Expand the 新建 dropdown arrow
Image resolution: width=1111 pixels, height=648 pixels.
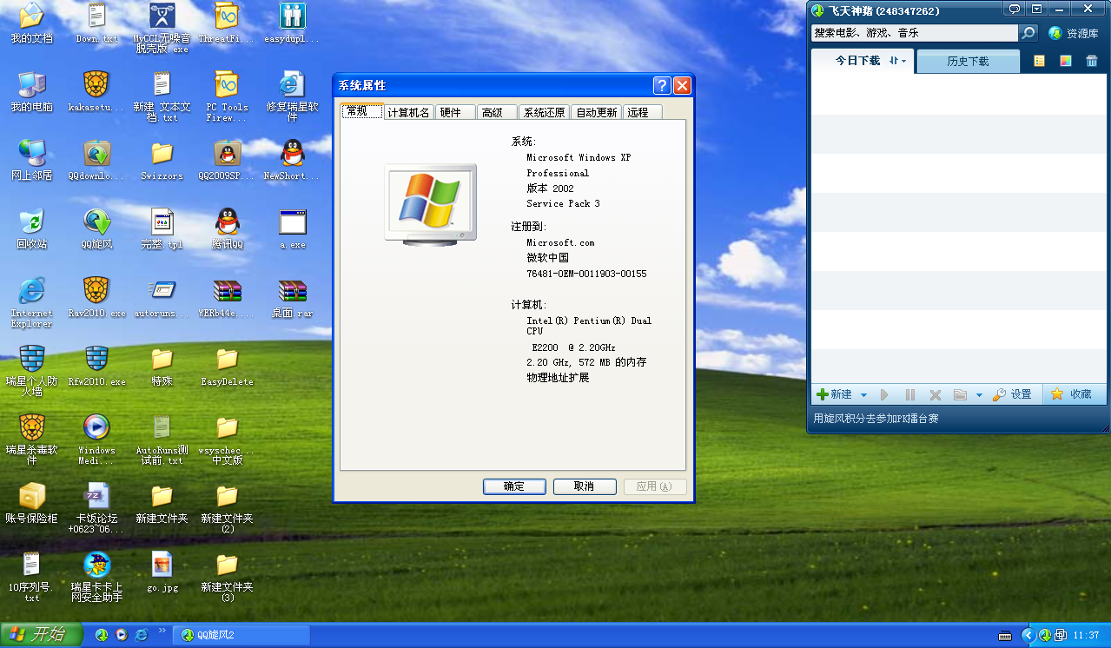coord(863,395)
